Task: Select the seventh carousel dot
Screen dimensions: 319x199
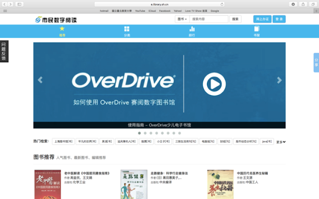Action: coord(174,133)
